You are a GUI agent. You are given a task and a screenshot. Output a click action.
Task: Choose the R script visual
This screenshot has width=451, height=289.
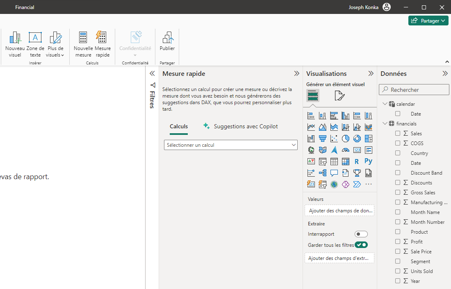(357, 162)
